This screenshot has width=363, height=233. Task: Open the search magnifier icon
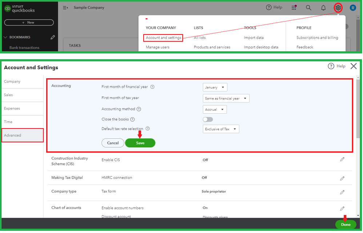308,8
